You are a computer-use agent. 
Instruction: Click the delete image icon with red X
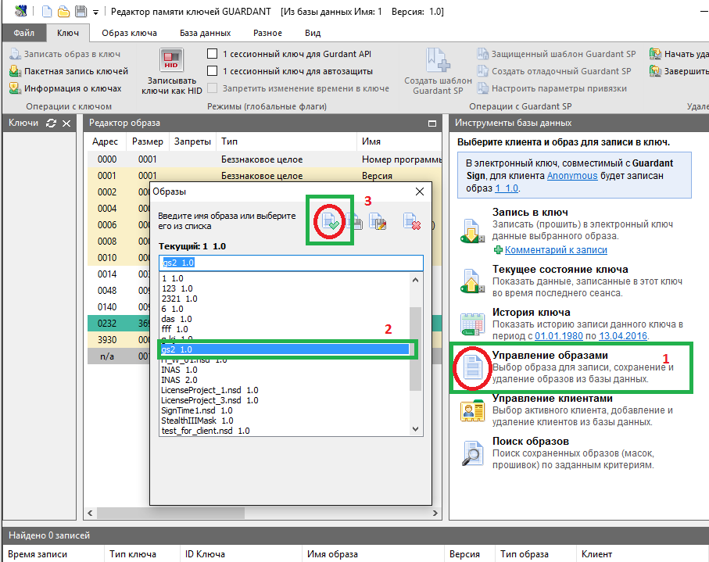coord(412,223)
